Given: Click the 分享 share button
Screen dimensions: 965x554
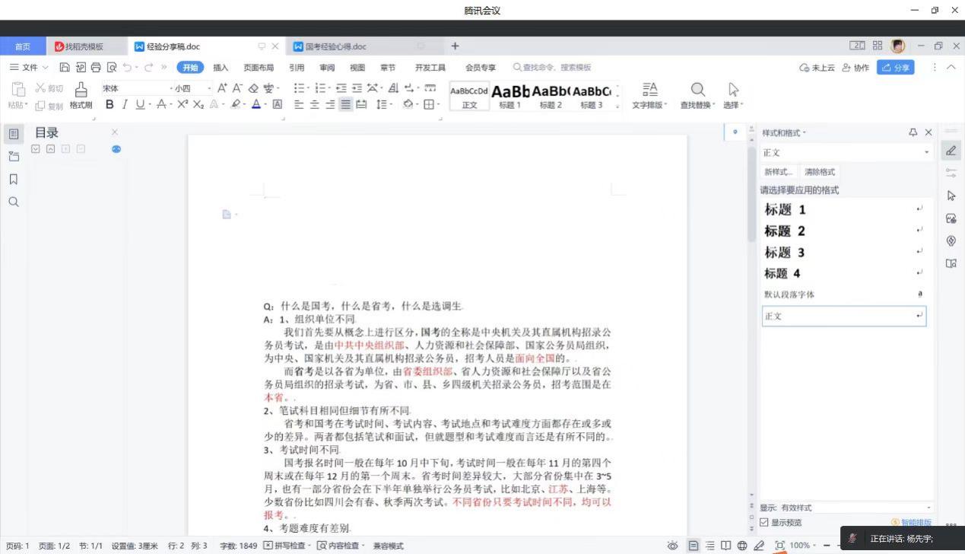Looking at the screenshot, I should pyautogui.click(x=895, y=68).
